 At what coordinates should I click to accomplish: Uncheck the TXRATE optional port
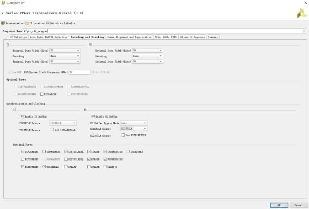tap(89, 152)
